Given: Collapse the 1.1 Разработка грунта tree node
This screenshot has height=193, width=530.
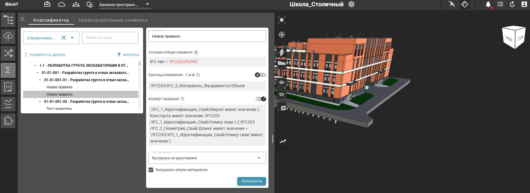Looking at the screenshot, I should point(35,66).
